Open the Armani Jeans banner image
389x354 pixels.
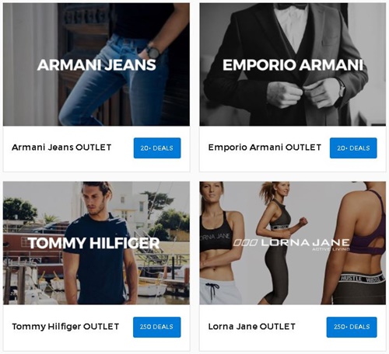96,64
